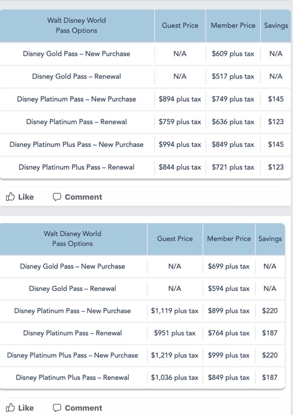The image size is (293, 415).
Task: Click the Walt Disney World Pass Options header
Action: coord(76,25)
